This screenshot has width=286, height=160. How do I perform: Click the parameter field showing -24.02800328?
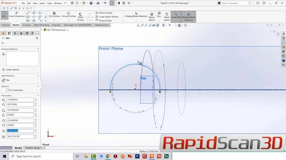pos(20,110)
